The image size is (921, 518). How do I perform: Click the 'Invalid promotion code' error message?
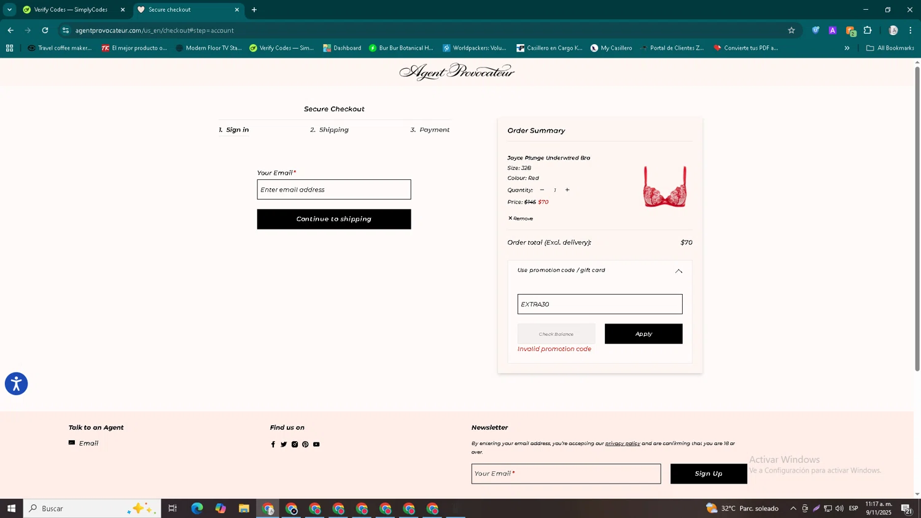tap(554, 349)
